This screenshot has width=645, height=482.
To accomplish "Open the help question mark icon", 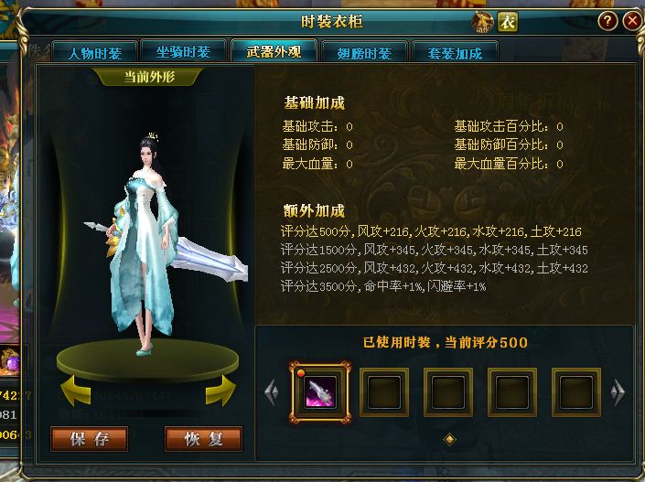I will [607, 20].
